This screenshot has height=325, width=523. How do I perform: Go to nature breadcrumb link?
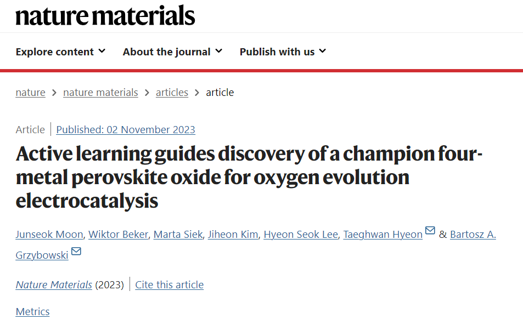click(x=30, y=92)
